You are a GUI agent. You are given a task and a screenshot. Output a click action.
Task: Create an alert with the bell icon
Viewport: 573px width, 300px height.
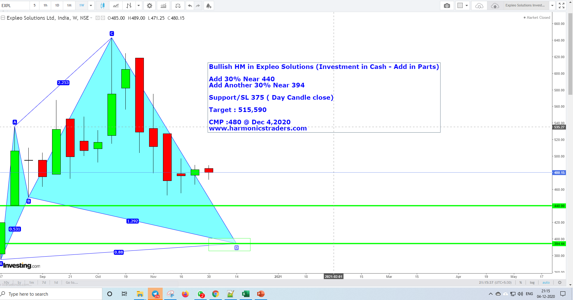tap(209, 5)
